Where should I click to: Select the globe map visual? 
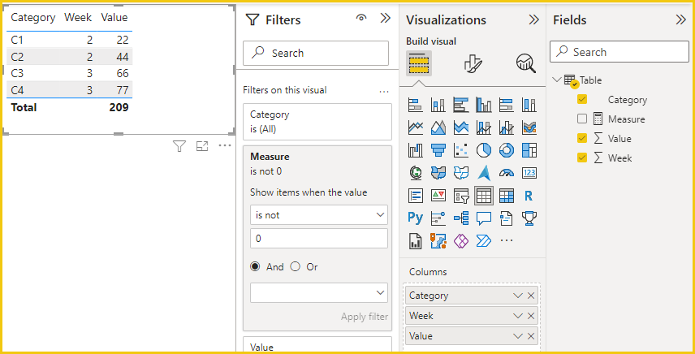(x=416, y=173)
